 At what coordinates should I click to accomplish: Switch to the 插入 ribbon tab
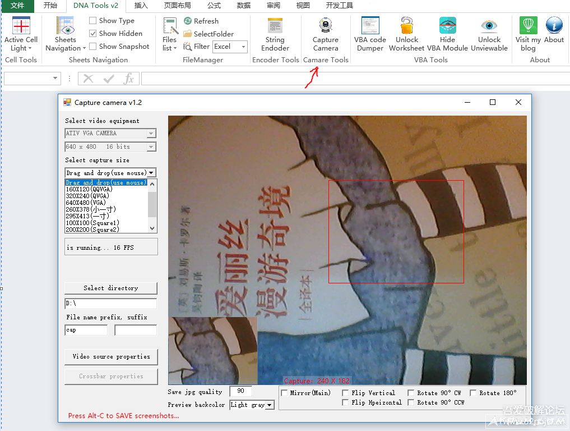pyautogui.click(x=141, y=6)
